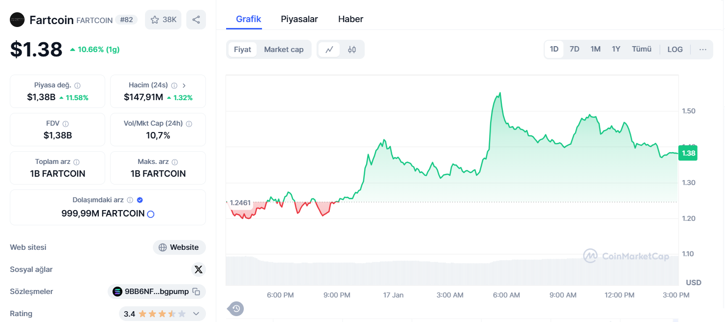This screenshot has width=725, height=322.
Task: Switch to the Grafik tab
Action: coord(248,19)
